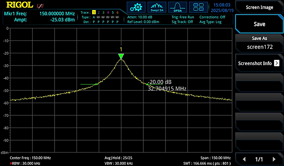Expand the Screenshot Info submenu
The image size is (284, 166).
[x=259, y=63]
